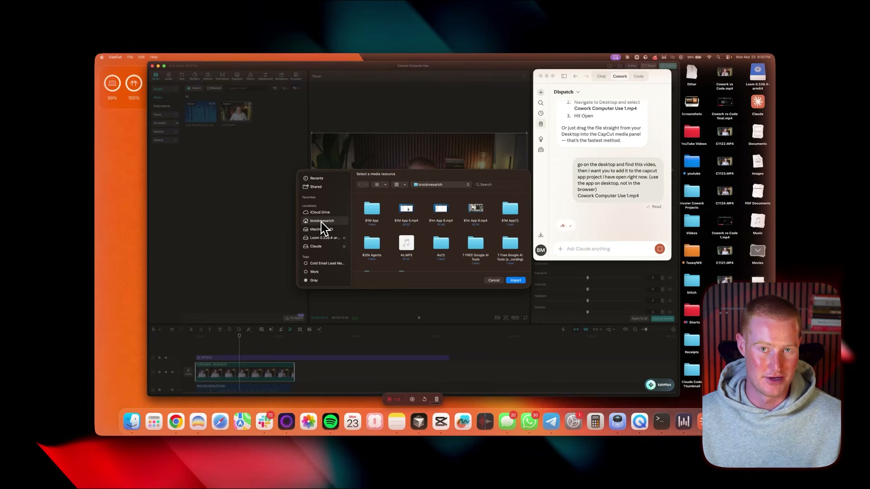
Task: Click the Spotify icon in the Dock
Action: [x=330, y=422]
